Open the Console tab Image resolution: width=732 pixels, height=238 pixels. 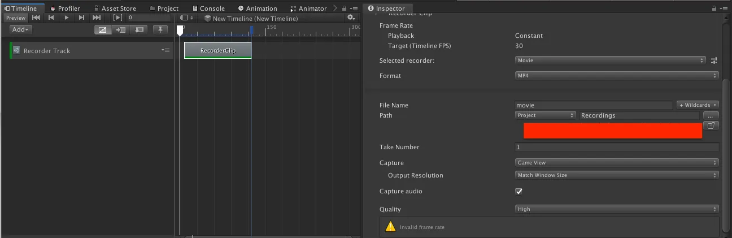[x=208, y=8]
